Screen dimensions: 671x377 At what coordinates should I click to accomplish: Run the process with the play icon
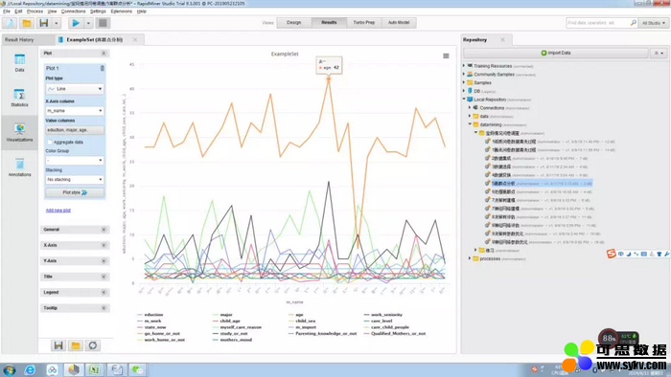point(76,23)
